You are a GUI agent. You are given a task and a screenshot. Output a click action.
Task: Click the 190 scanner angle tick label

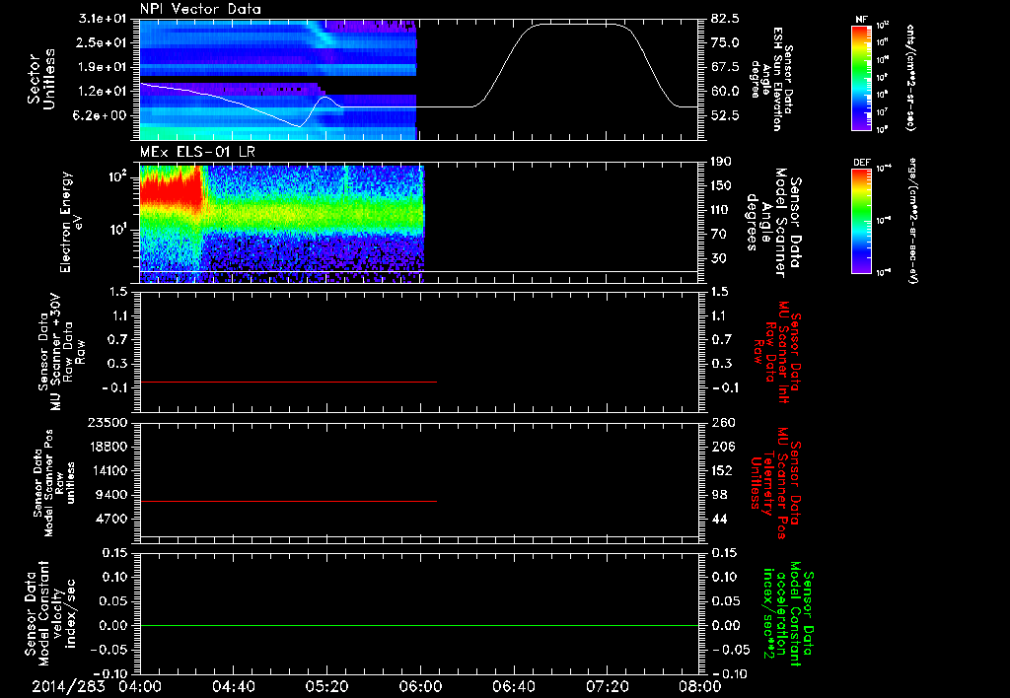tap(721, 162)
